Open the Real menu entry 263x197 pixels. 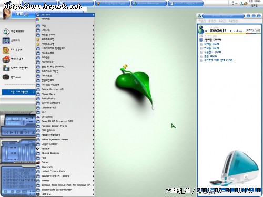65,158
